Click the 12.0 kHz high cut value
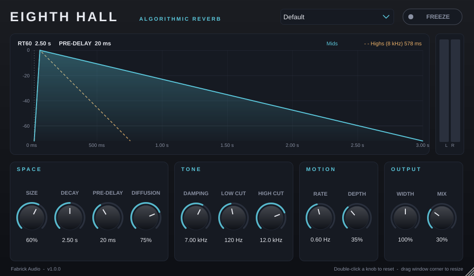 point(271,240)
